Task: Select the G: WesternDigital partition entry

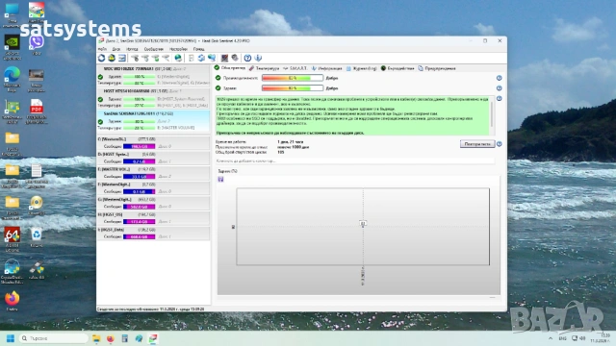Action: 153,203
